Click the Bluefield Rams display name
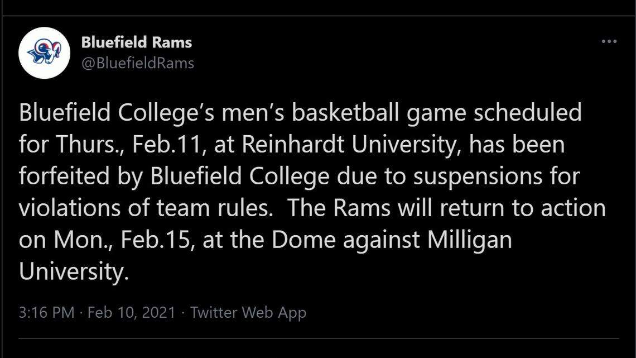 [137, 41]
